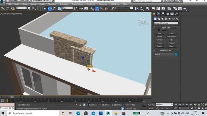Open the Standard Primitives dropdown
This screenshot has width=207, height=116.
[x=166, y=23]
